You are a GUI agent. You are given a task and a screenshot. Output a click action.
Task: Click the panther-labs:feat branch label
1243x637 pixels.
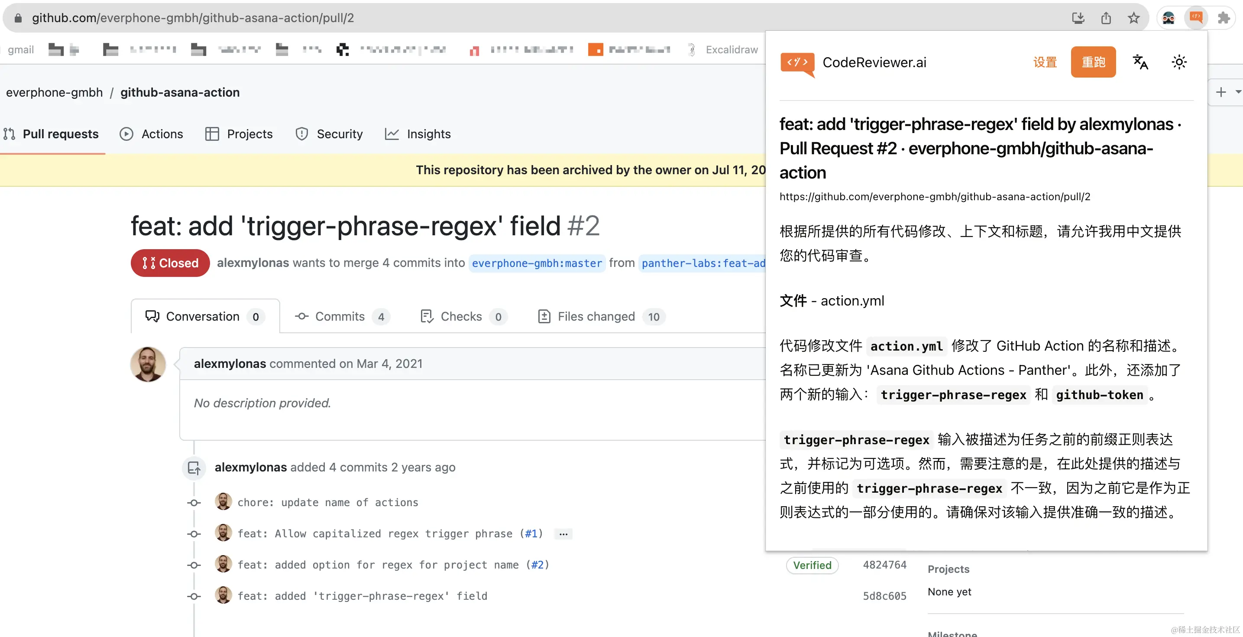click(x=702, y=263)
